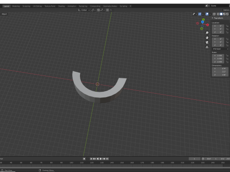Open the UV Editing workspace tab
The height and width of the screenshot is (172, 230).
37,6
